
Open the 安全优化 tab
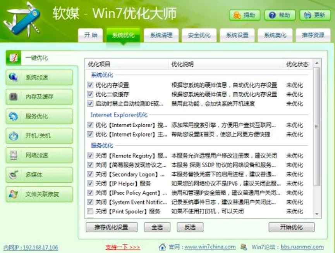point(199,35)
